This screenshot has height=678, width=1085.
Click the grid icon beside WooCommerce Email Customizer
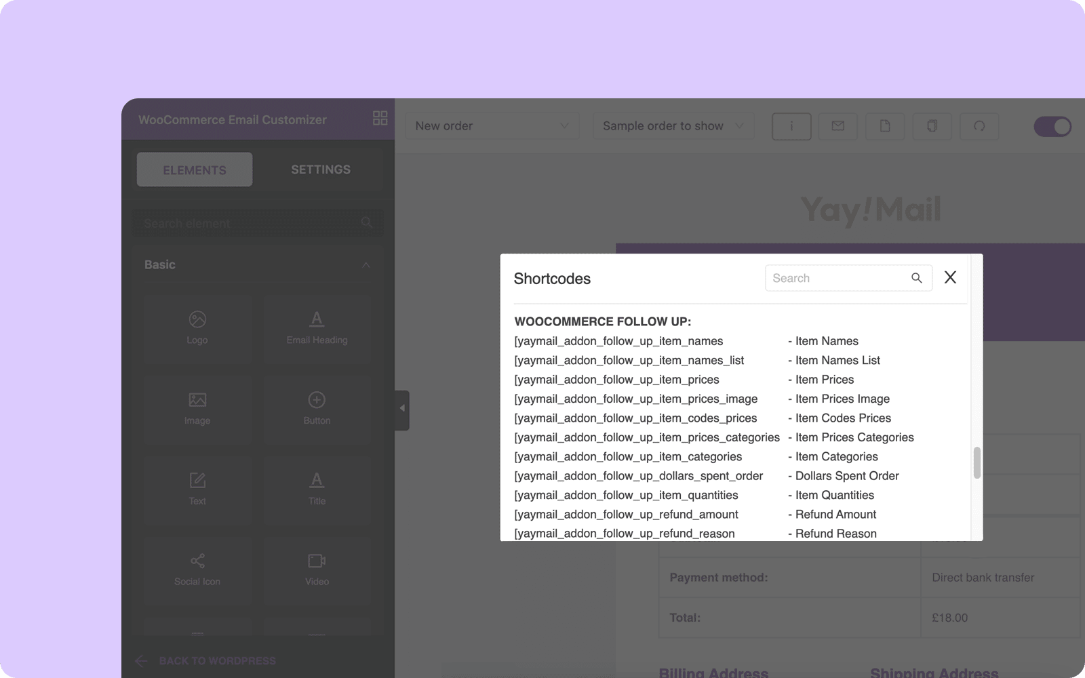point(380,118)
